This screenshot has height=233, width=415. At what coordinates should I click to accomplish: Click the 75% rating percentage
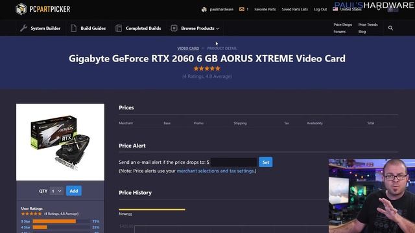pyautogui.click(x=96, y=221)
